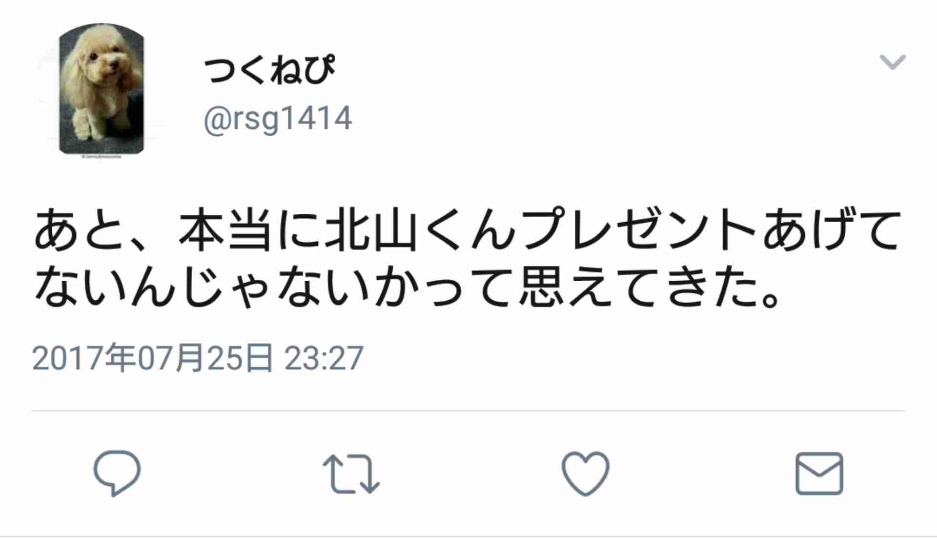The image size is (937, 538).
Task: Retweet this tweet using the arrows icon
Action: tap(351, 474)
